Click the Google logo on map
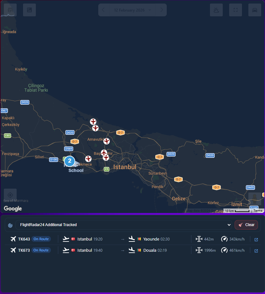This screenshot has width=265, height=294. (x=13, y=208)
